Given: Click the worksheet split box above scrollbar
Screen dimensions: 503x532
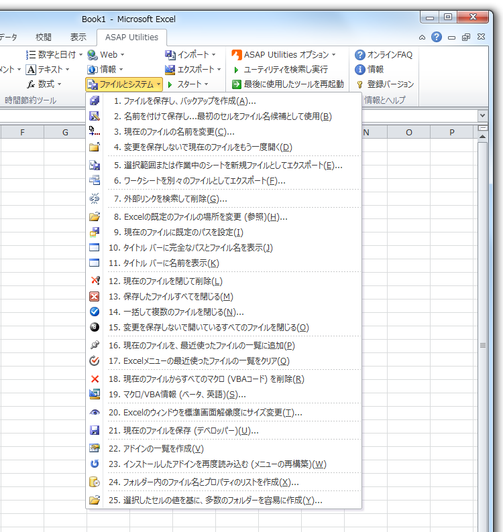Looking at the screenshot, I should tap(483, 128).
